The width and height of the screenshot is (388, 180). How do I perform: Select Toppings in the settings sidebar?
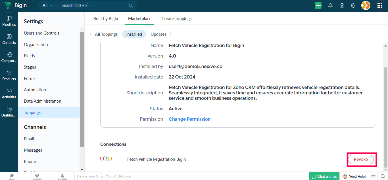[x=49, y=112]
